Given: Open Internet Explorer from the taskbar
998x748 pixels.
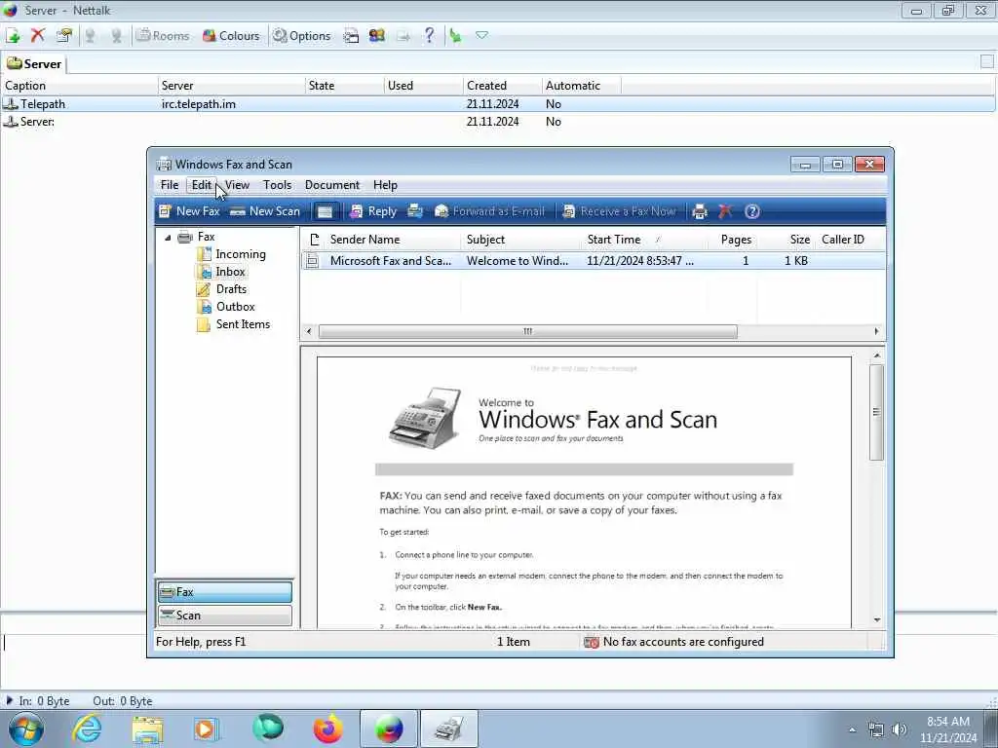Looking at the screenshot, I should point(87,729).
